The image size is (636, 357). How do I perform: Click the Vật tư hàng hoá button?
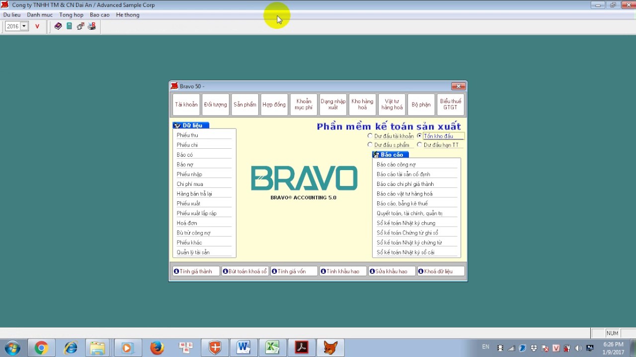[x=392, y=105]
